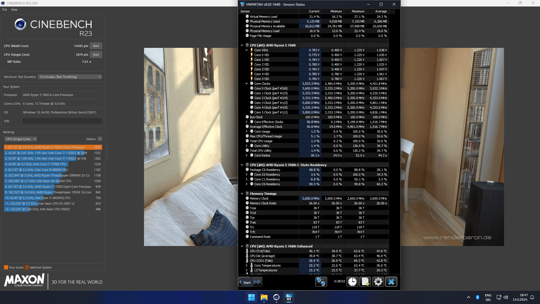This screenshot has width=540, height=304.
Task: Click the Your Score orange legend swatch
Action: [6, 267]
